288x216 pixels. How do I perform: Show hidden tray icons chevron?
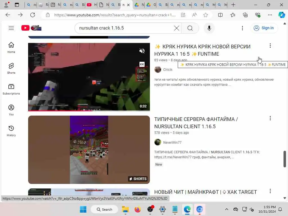tap(227, 209)
